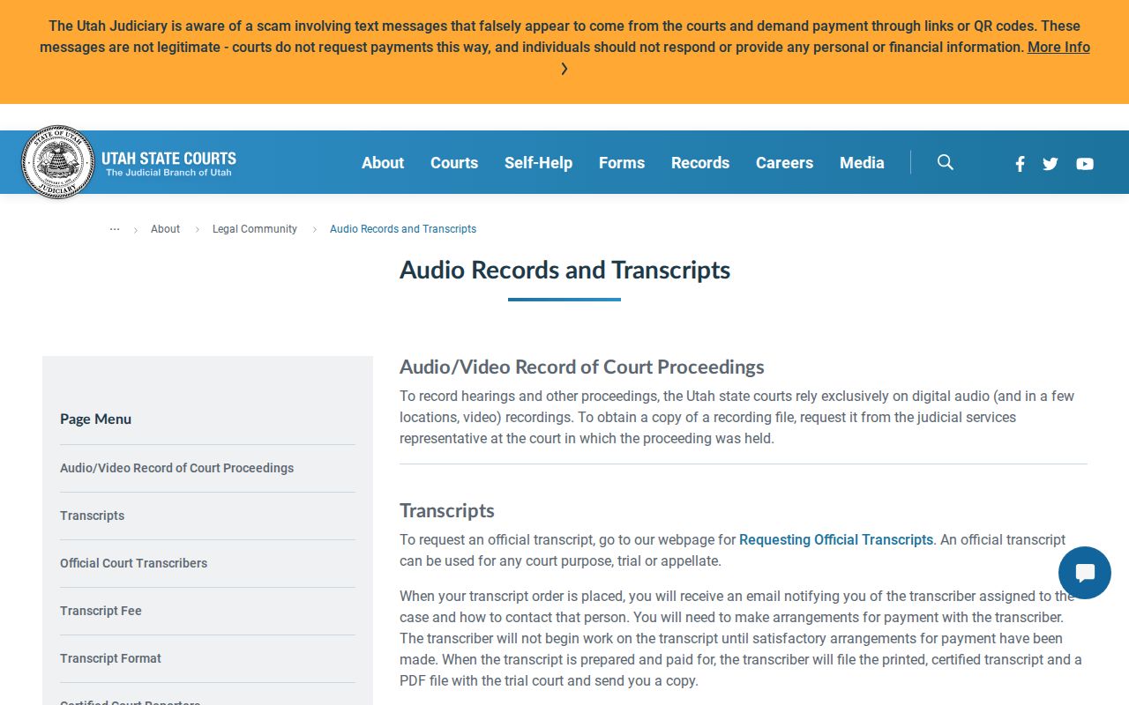Open the Twitter bird icon
Screen dimensions: 1129x705
[x=1050, y=163]
